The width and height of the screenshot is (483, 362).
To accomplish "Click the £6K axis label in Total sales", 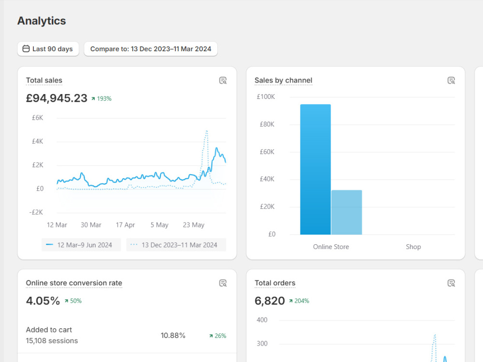I will click(x=38, y=118).
